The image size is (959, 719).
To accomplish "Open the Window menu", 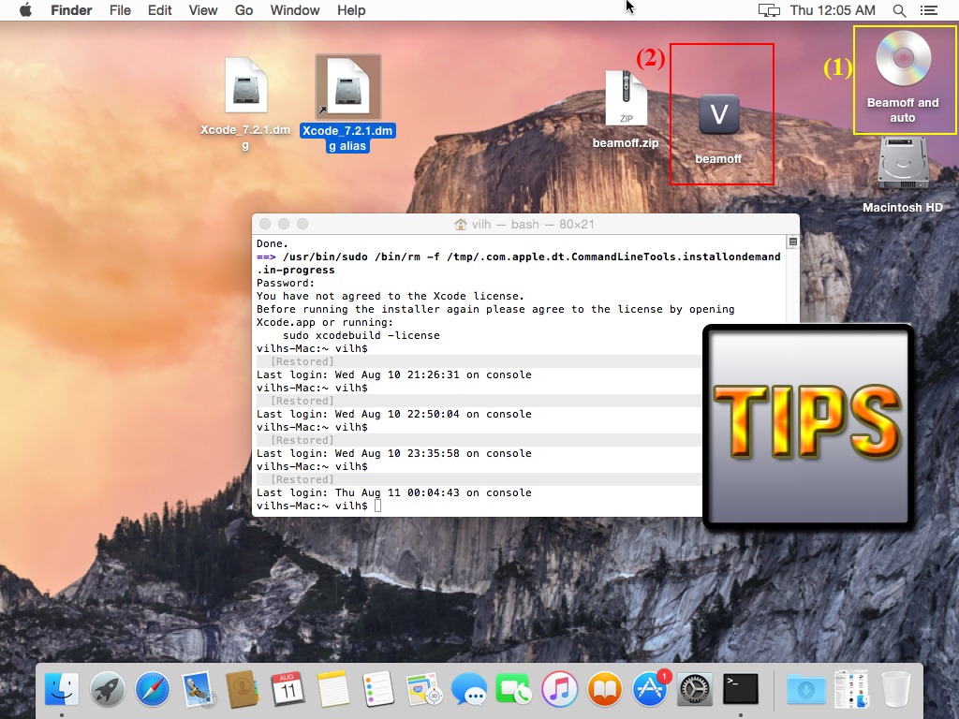I will (x=295, y=10).
